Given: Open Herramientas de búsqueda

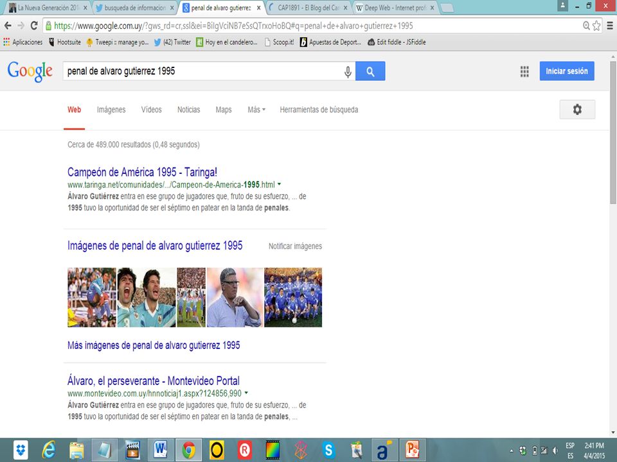Looking at the screenshot, I should point(319,110).
